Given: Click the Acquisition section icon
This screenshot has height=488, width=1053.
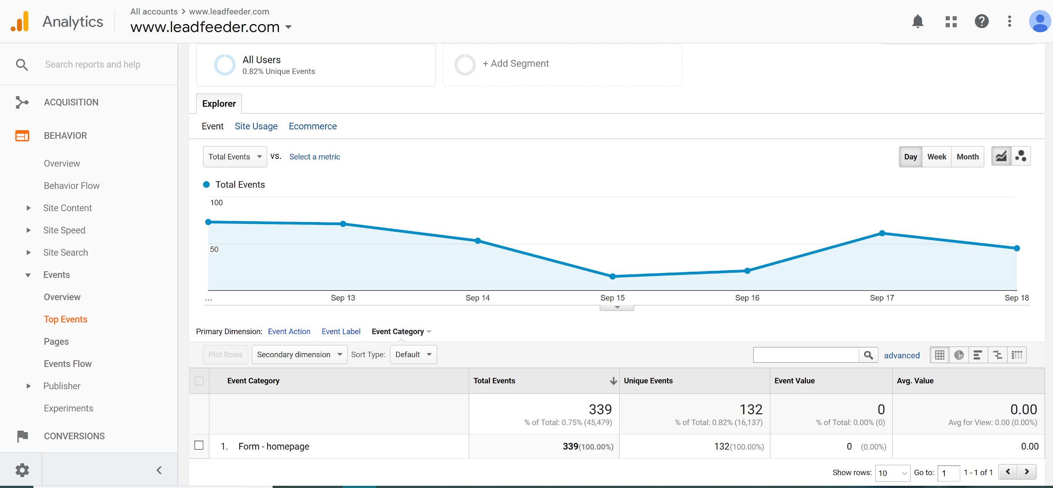Looking at the screenshot, I should (22, 102).
